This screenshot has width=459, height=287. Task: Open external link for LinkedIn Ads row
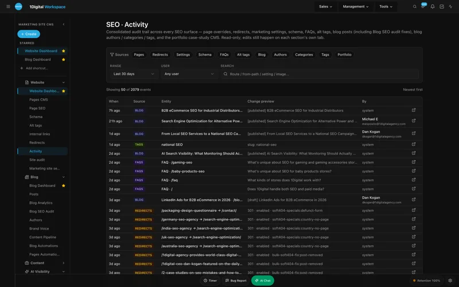[x=414, y=199]
